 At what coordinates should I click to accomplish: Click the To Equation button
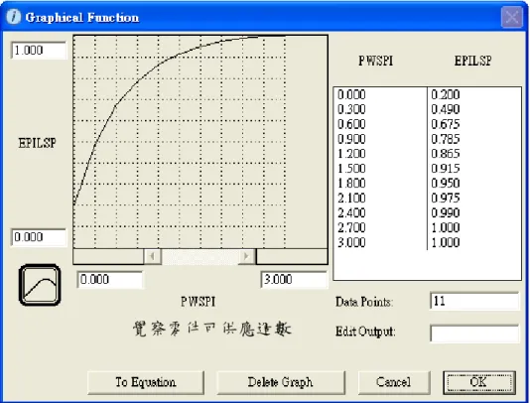pyautogui.click(x=146, y=382)
